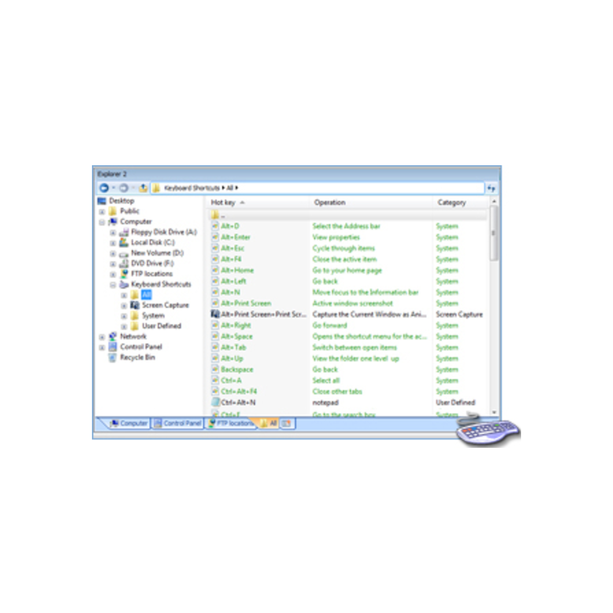The width and height of the screenshot is (613, 613).
Task: Click the camera icon on the Alt+Print Screen row
Action: 216,314
